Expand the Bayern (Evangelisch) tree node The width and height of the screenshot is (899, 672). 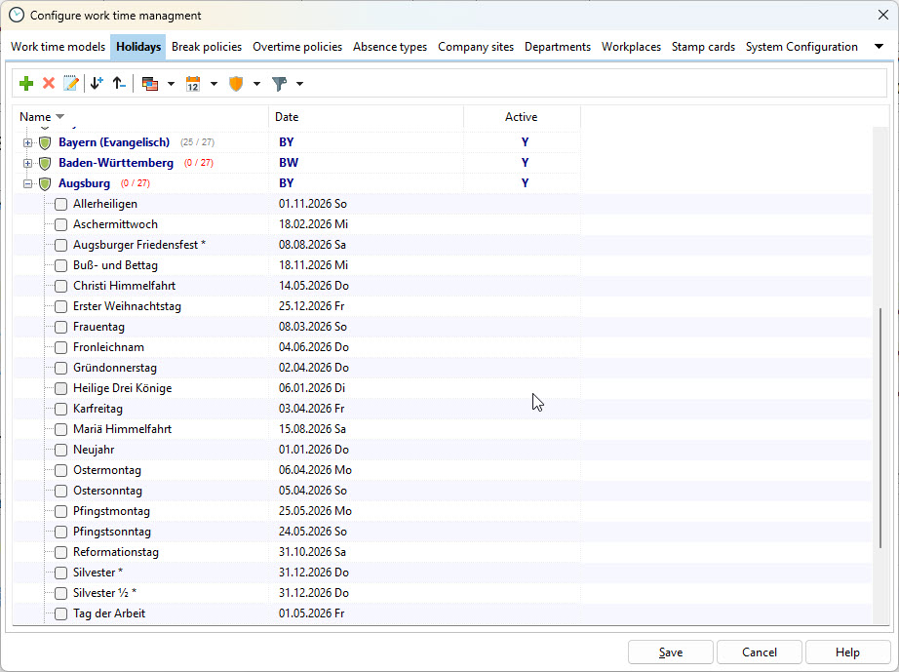point(28,142)
